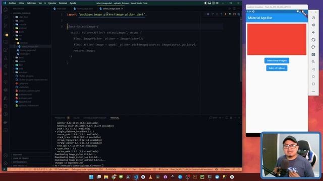Open the Archivo menu
The height and width of the screenshot is (181, 323).
click(12, 3)
